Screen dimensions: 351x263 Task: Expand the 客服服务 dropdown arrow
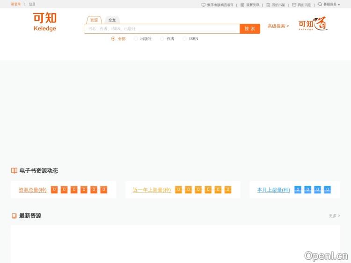[339, 5]
